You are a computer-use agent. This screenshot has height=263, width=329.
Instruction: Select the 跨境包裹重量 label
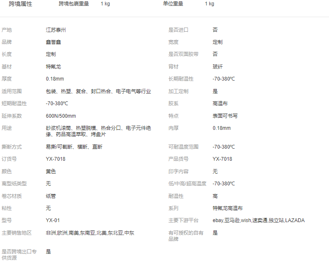click(74, 4)
